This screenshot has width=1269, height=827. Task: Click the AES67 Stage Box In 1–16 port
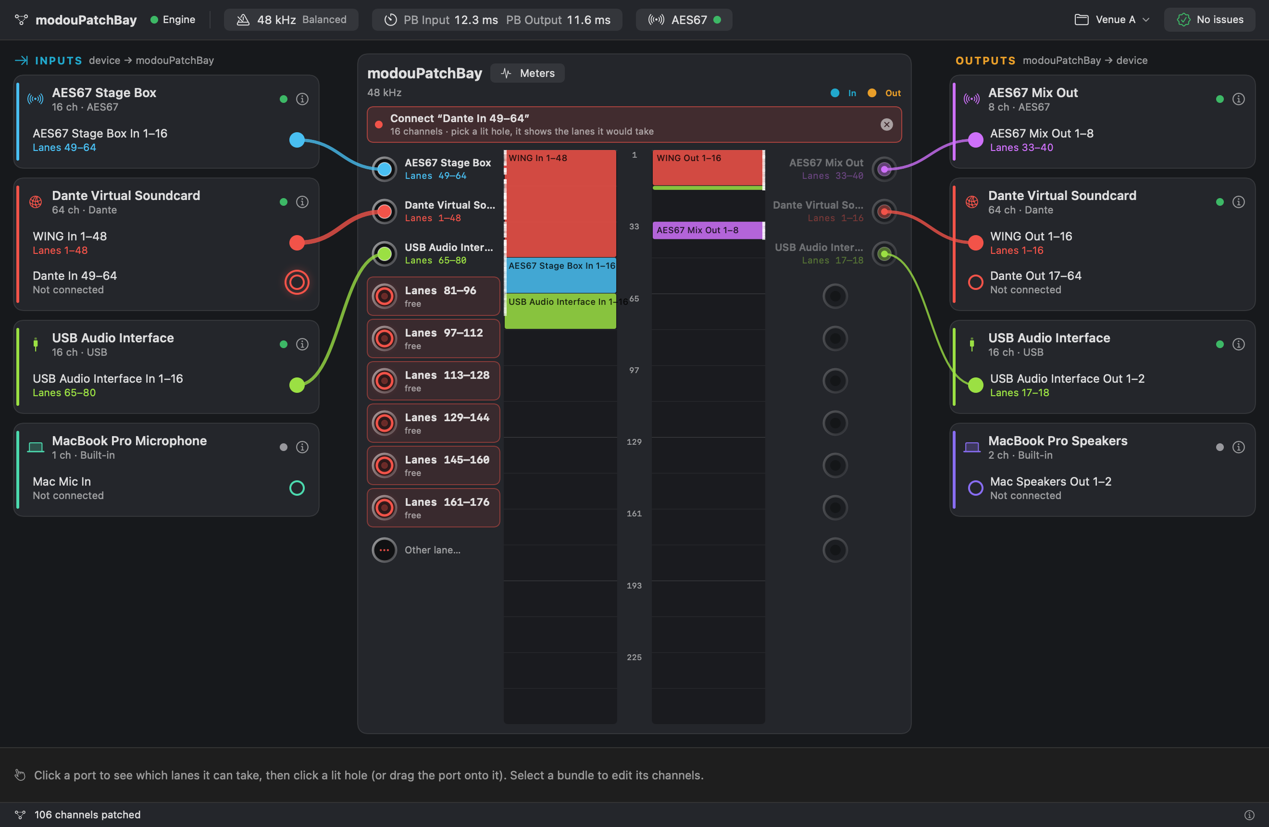(297, 140)
